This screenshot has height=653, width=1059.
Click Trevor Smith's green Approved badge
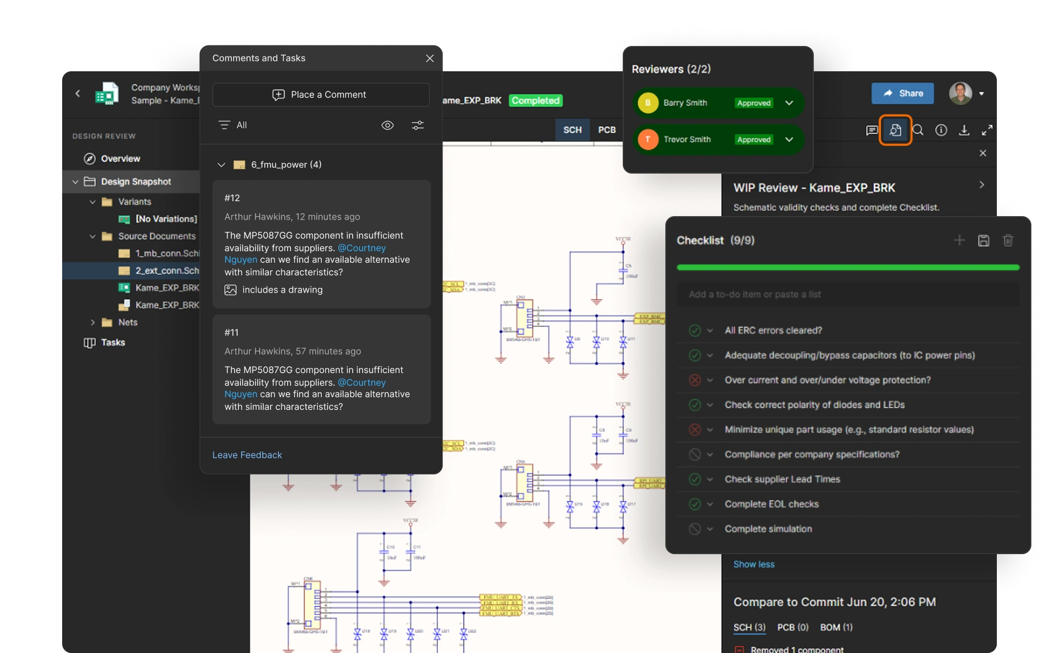[x=754, y=140]
